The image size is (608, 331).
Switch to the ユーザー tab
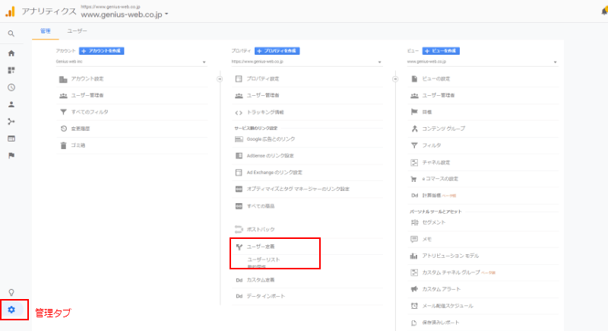click(77, 31)
